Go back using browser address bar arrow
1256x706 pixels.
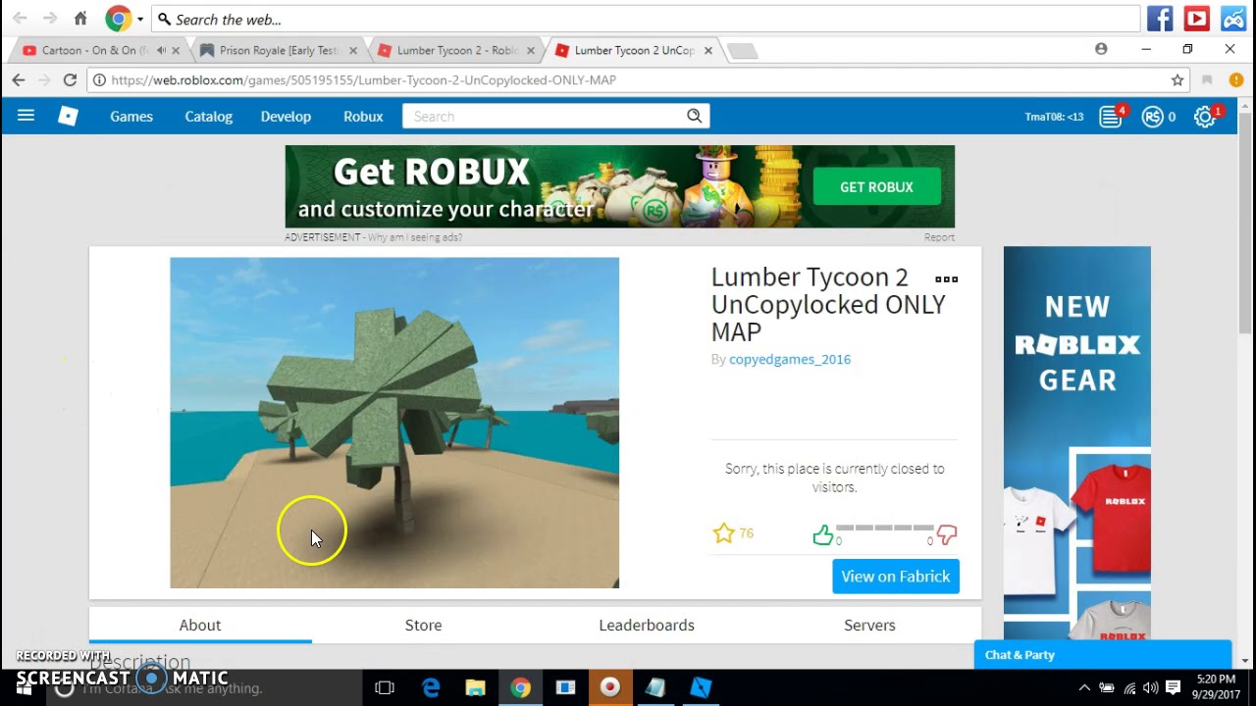click(19, 80)
